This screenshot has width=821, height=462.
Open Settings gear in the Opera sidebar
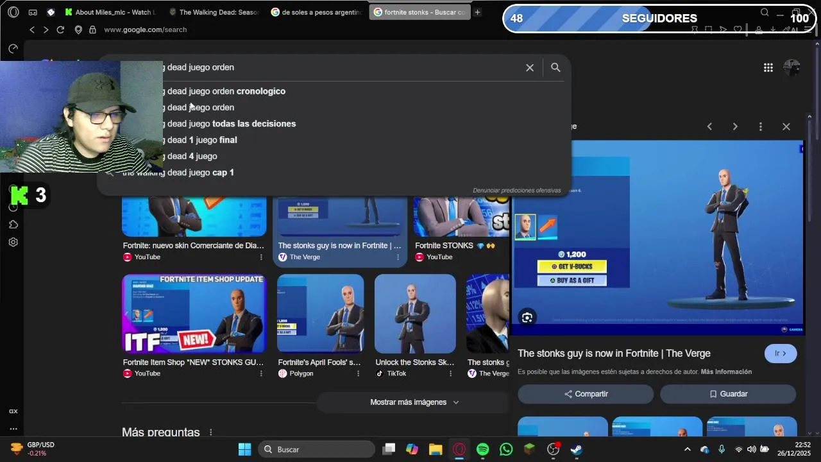point(13,242)
